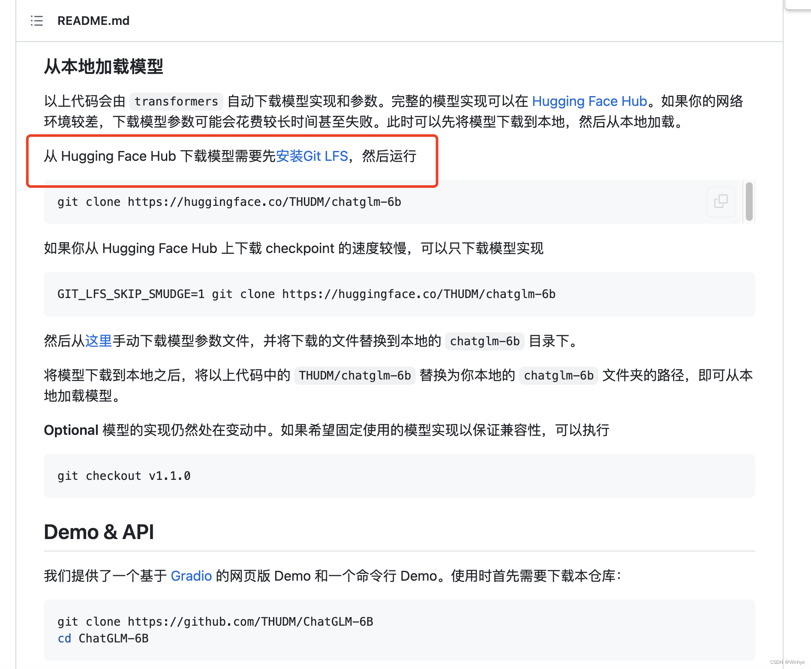The image size is (811, 669).
Task: Open the 安装Git LFS link
Action: [x=312, y=156]
